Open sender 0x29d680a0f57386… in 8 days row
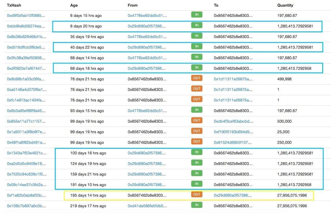Image resolution: width=331 pixels, height=213 pixels. pos(146,26)
